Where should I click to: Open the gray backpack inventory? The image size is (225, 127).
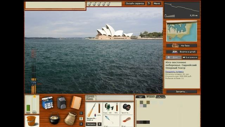(x=62, y=103)
